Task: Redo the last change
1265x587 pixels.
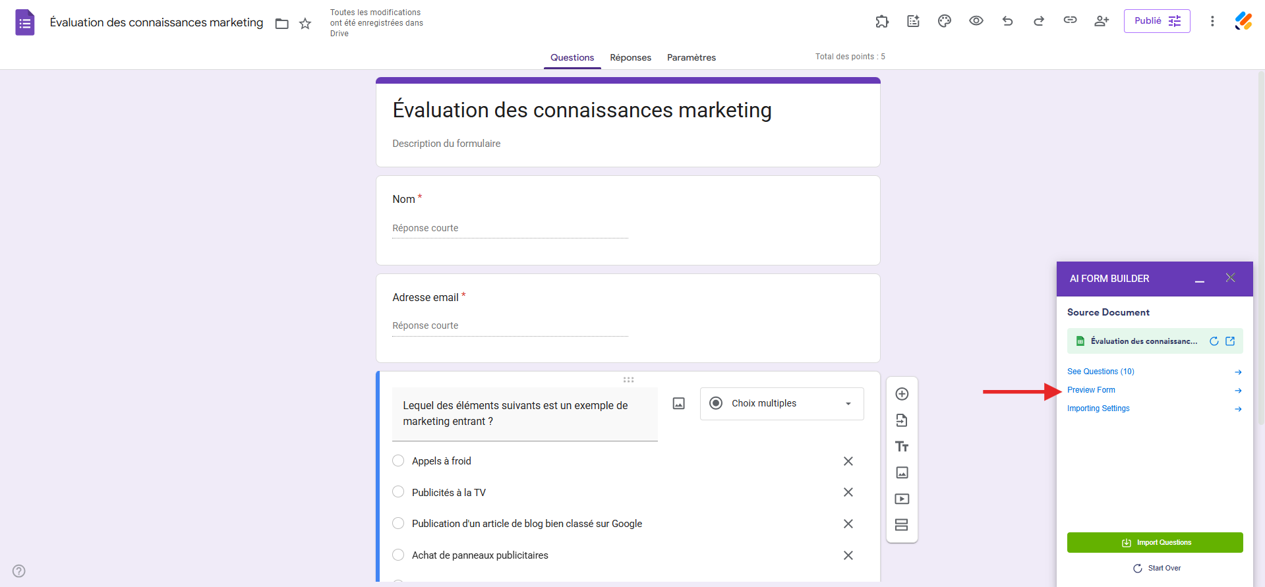Action: point(1039,21)
